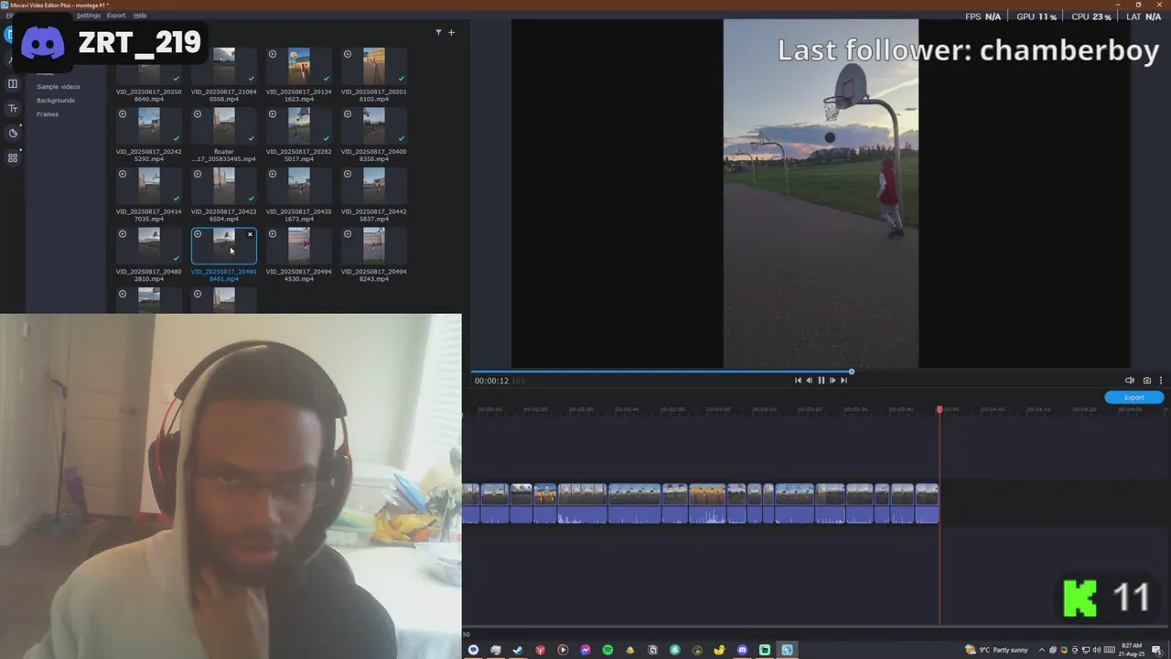This screenshot has width=1171, height=659.
Task: Open Spotify from the taskbar
Action: [607, 650]
